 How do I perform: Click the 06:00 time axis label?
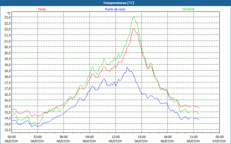tap(64, 137)
